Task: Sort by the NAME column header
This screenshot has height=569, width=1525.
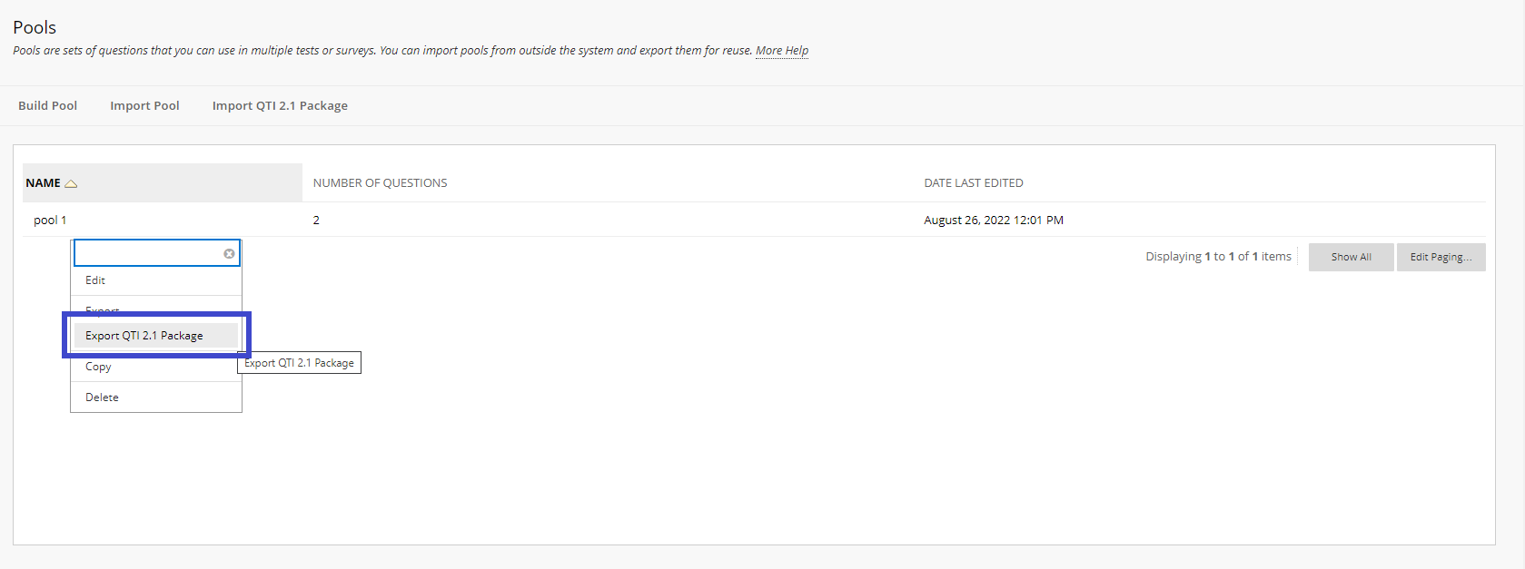Action: coord(43,183)
